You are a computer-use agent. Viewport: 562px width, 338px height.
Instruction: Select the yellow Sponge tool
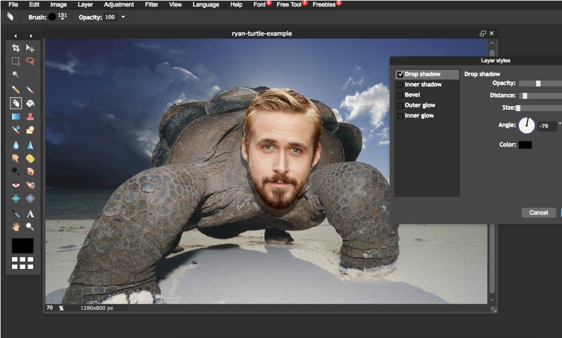[30, 158]
